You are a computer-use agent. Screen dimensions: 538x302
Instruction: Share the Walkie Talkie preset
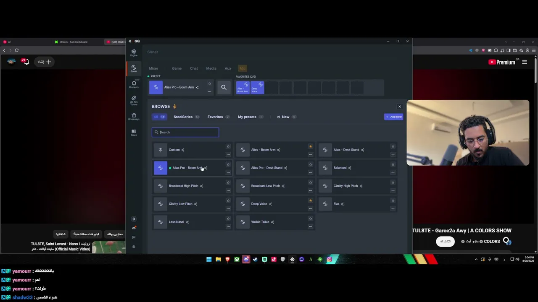[x=272, y=222]
